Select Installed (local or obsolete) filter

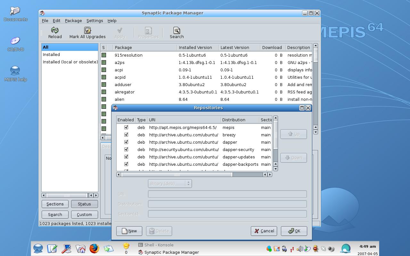(x=70, y=62)
